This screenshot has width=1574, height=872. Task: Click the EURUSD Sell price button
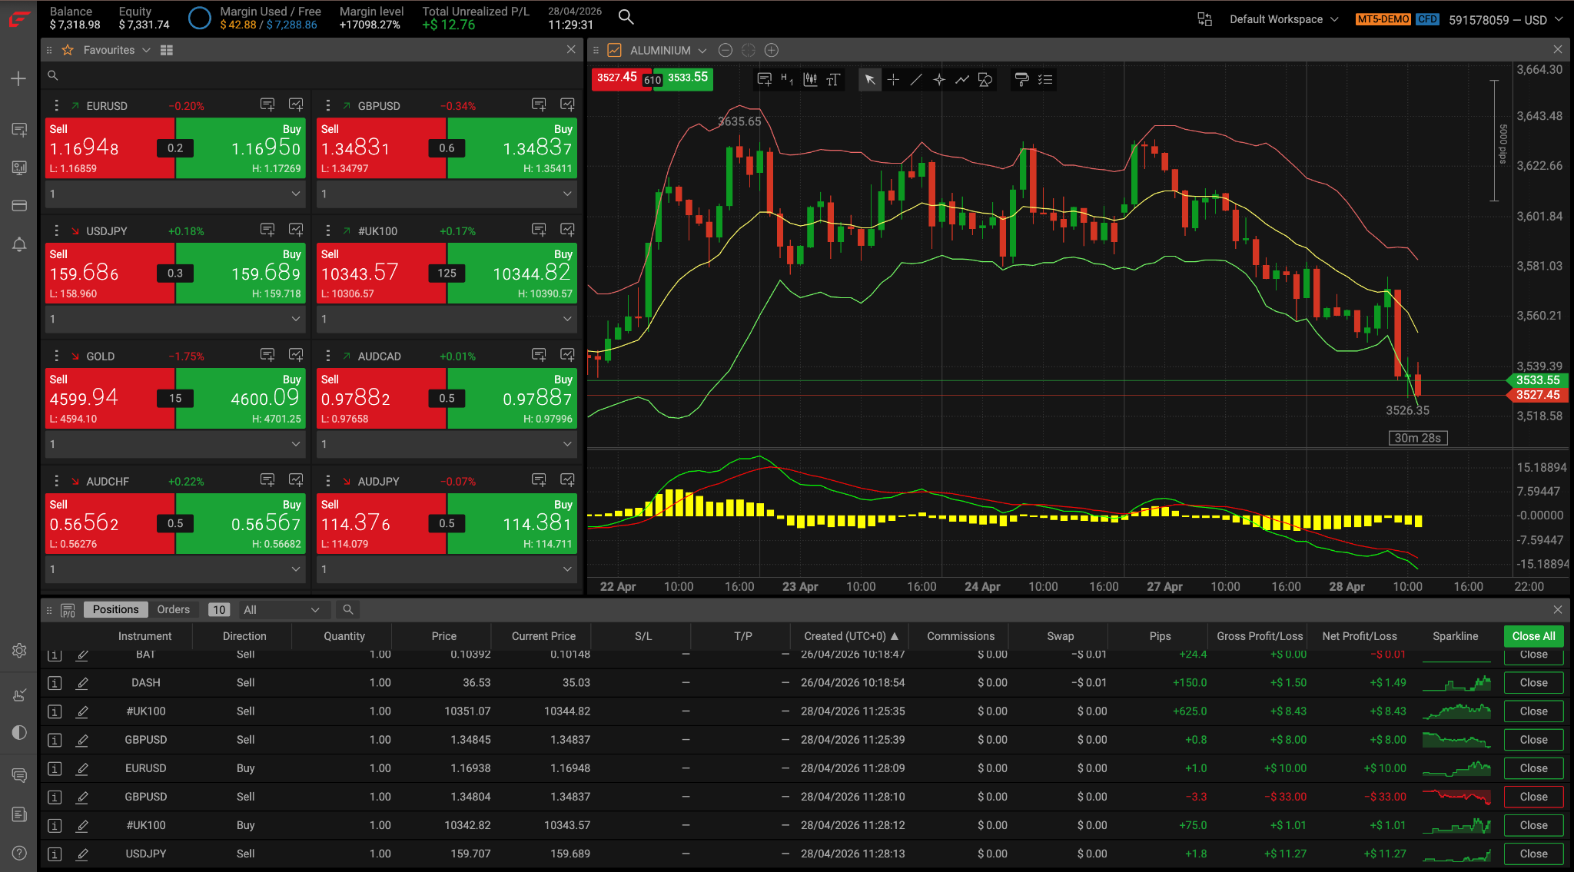click(x=110, y=148)
